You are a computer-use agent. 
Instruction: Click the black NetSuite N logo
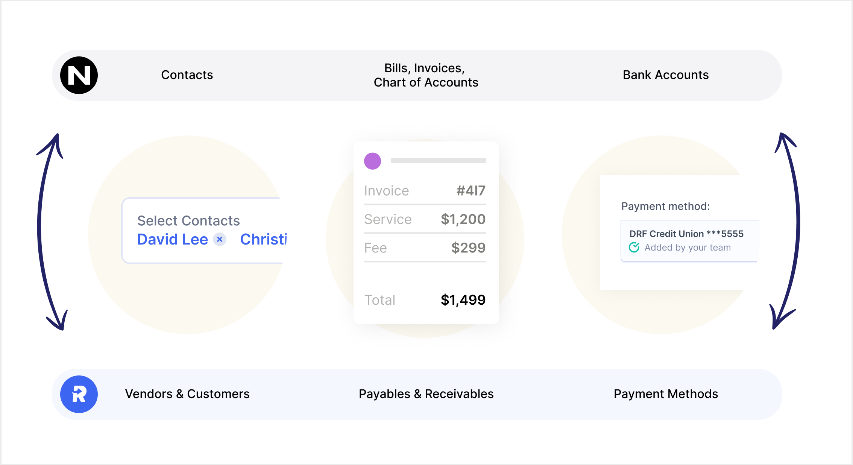click(x=79, y=75)
